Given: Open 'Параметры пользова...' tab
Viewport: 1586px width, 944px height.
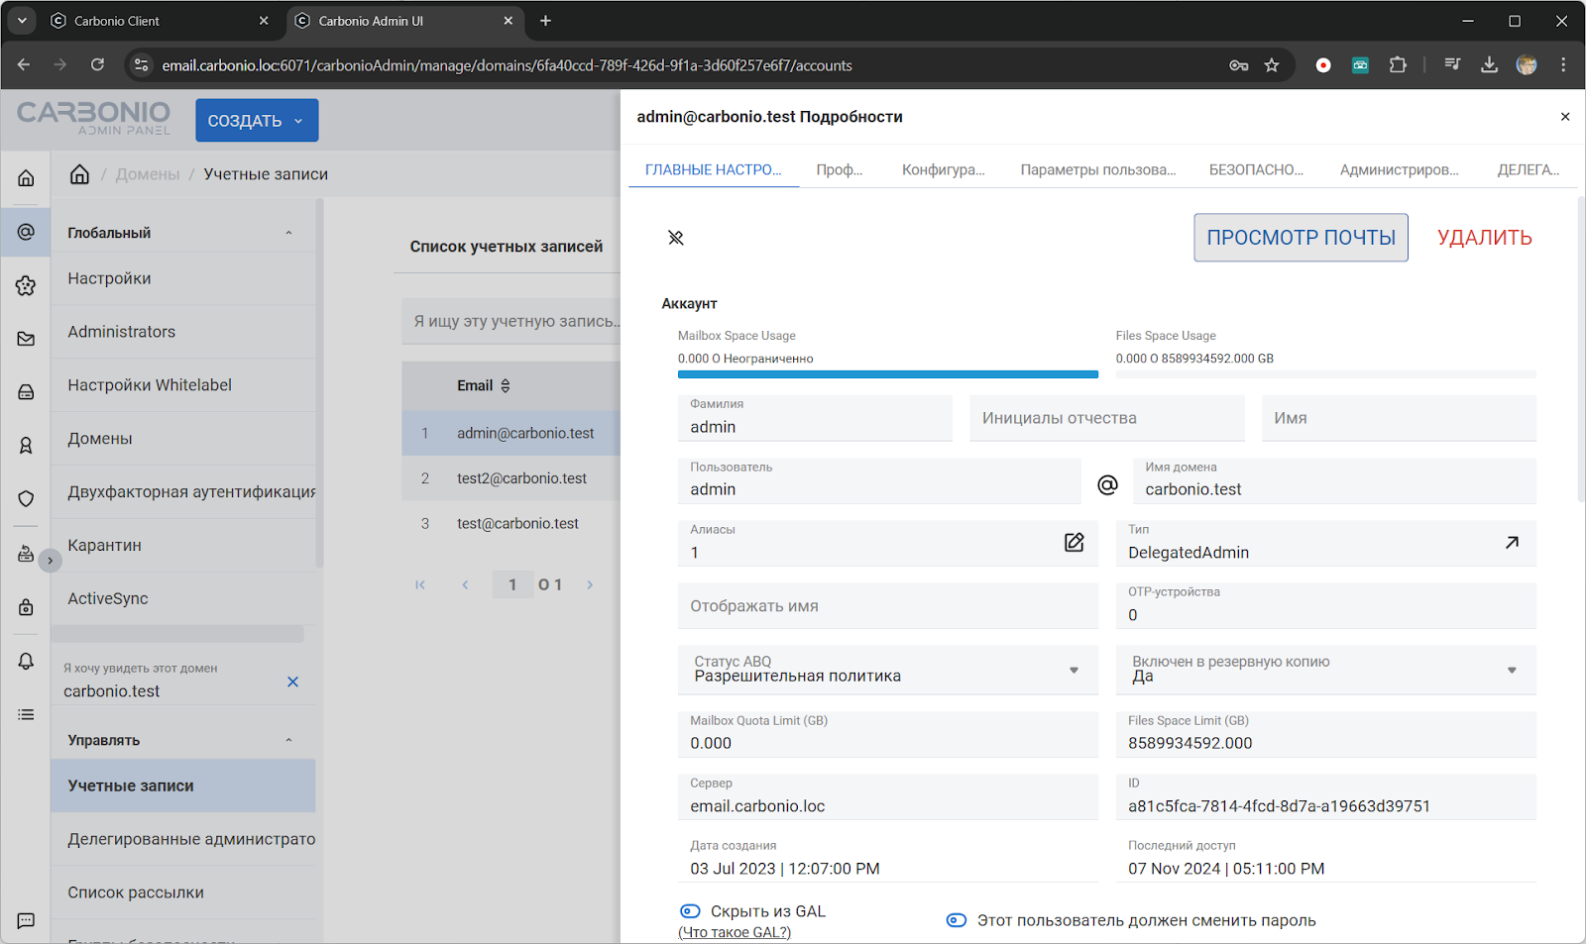Looking at the screenshot, I should 1098,169.
